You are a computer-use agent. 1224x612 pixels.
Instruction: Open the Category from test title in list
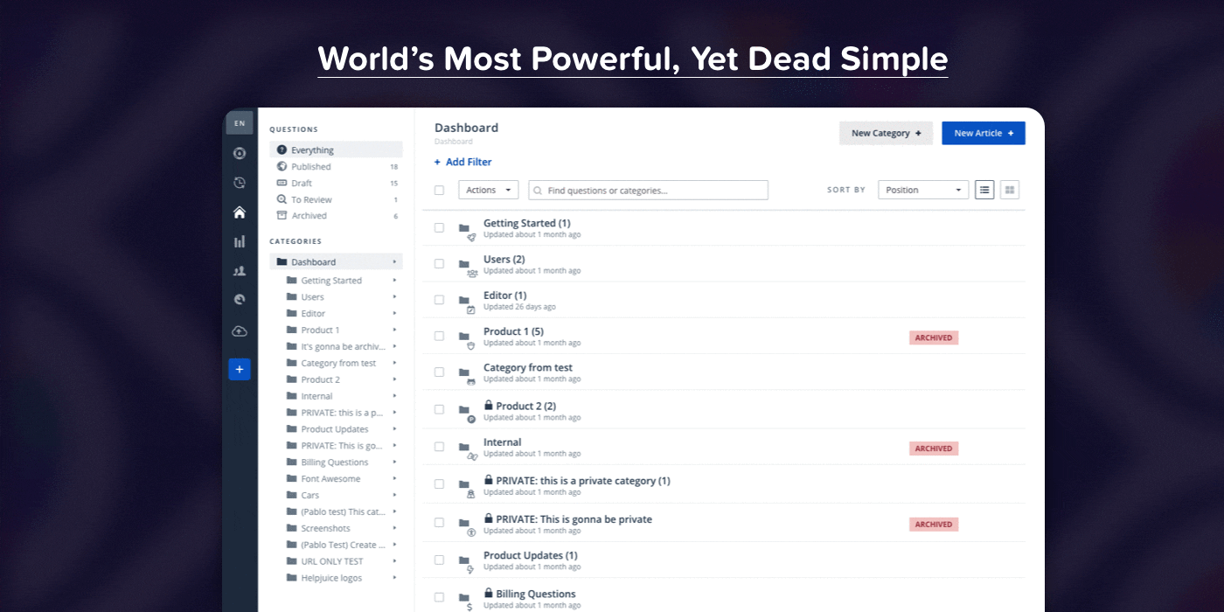[528, 367]
